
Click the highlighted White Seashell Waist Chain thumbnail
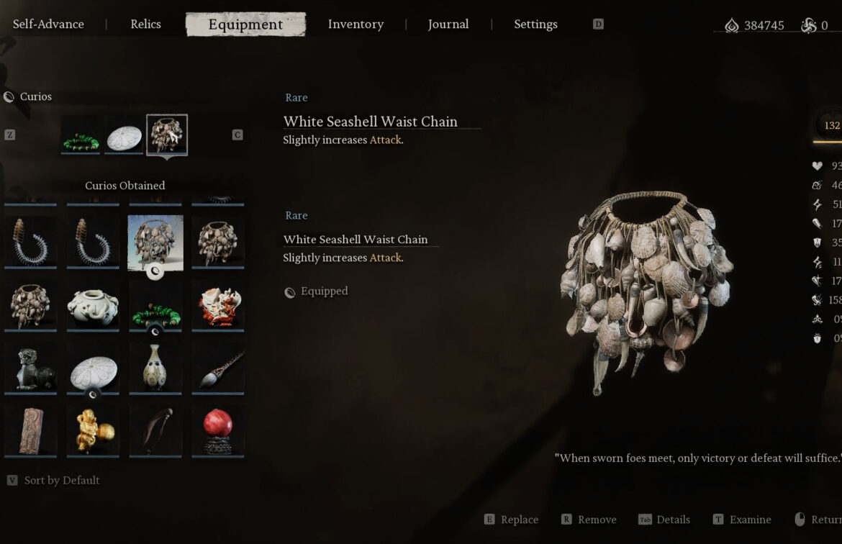click(x=155, y=242)
